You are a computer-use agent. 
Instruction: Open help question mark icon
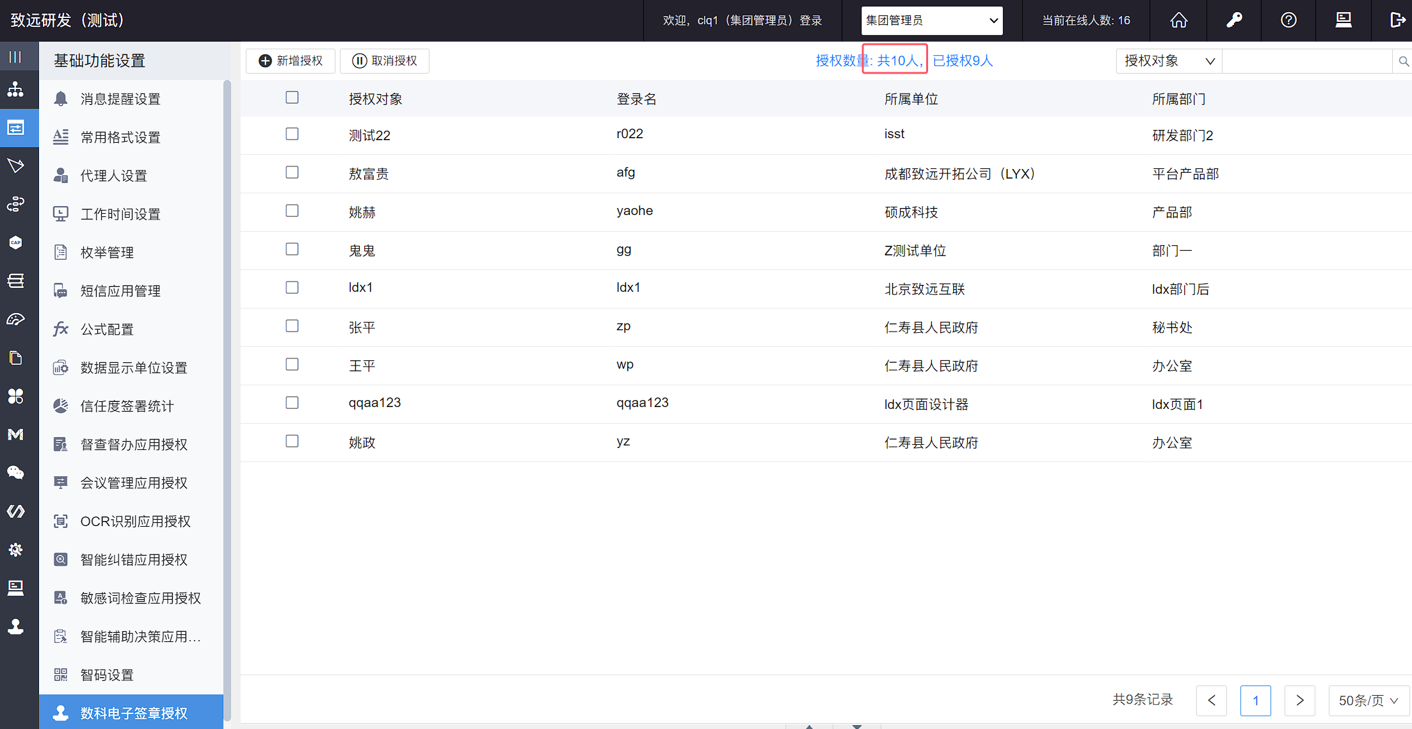1288,20
